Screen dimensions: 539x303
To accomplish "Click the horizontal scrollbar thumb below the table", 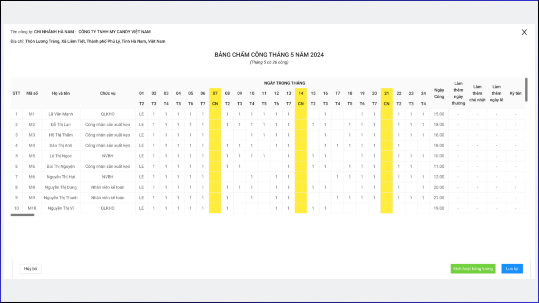I will tap(22, 215).
